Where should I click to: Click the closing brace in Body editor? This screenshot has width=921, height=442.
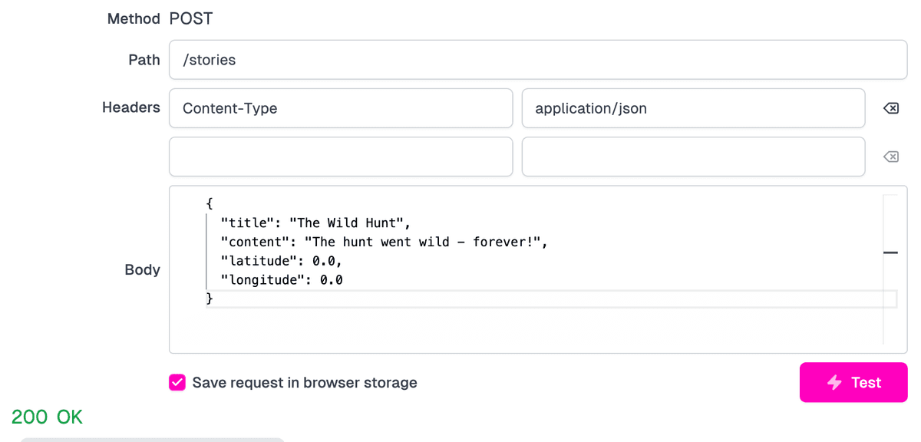click(210, 299)
